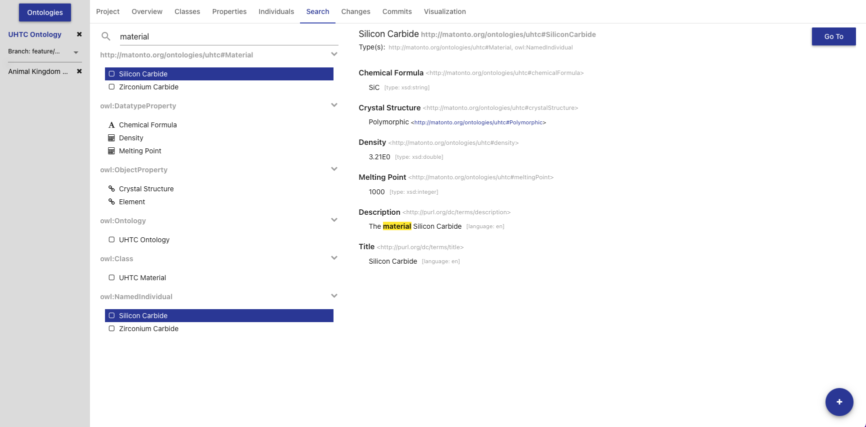Open the Properties tab
This screenshot has width=866, height=427.
coord(229,11)
